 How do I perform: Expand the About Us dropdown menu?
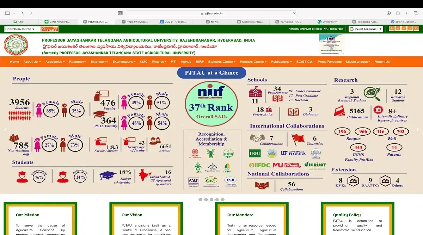(x=32, y=62)
